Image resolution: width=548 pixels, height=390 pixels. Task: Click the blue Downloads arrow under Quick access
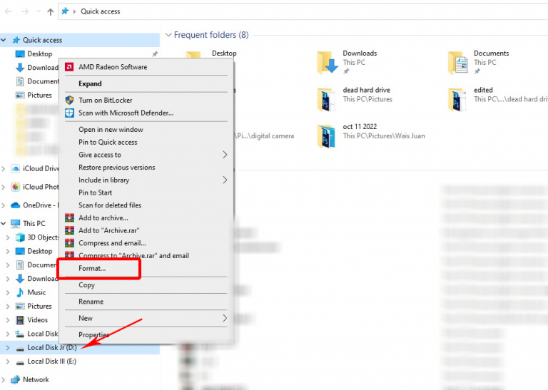20,68
